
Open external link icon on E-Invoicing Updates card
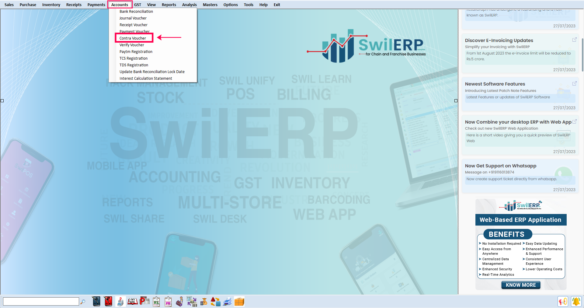tap(574, 40)
